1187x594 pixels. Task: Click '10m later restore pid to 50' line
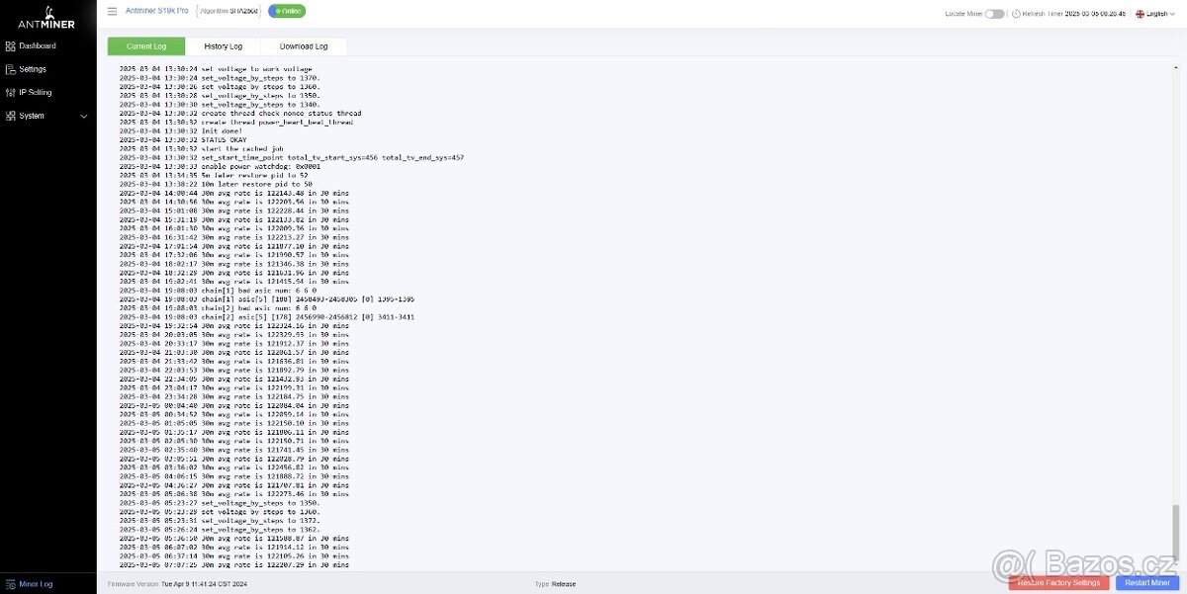coord(216,184)
